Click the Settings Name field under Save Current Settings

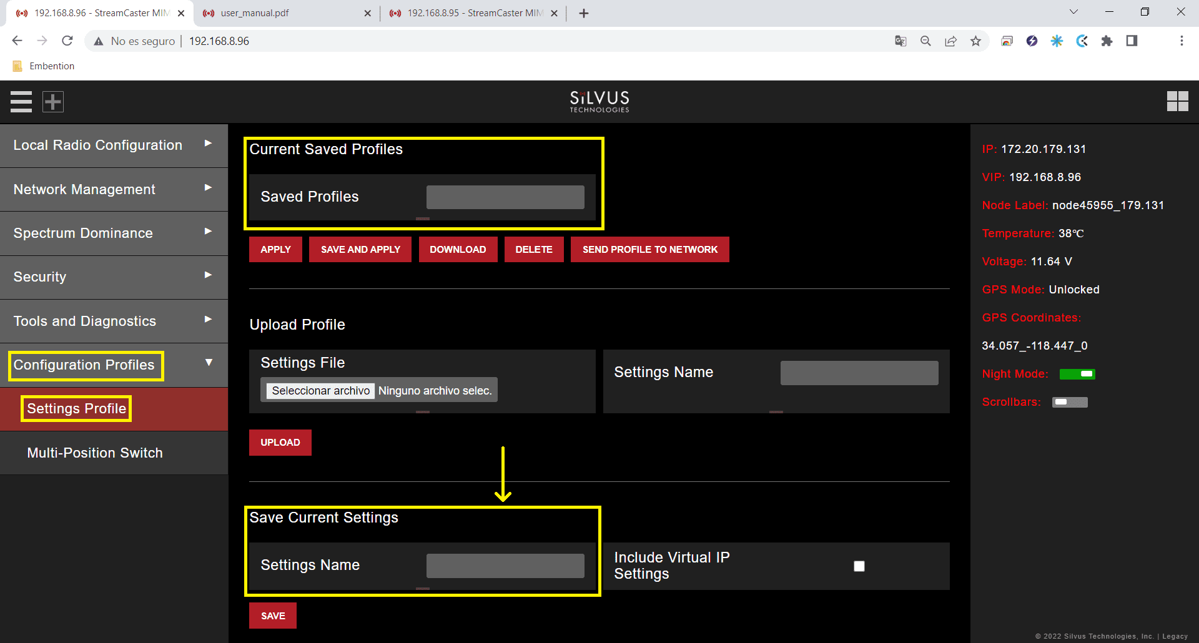pyautogui.click(x=505, y=566)
